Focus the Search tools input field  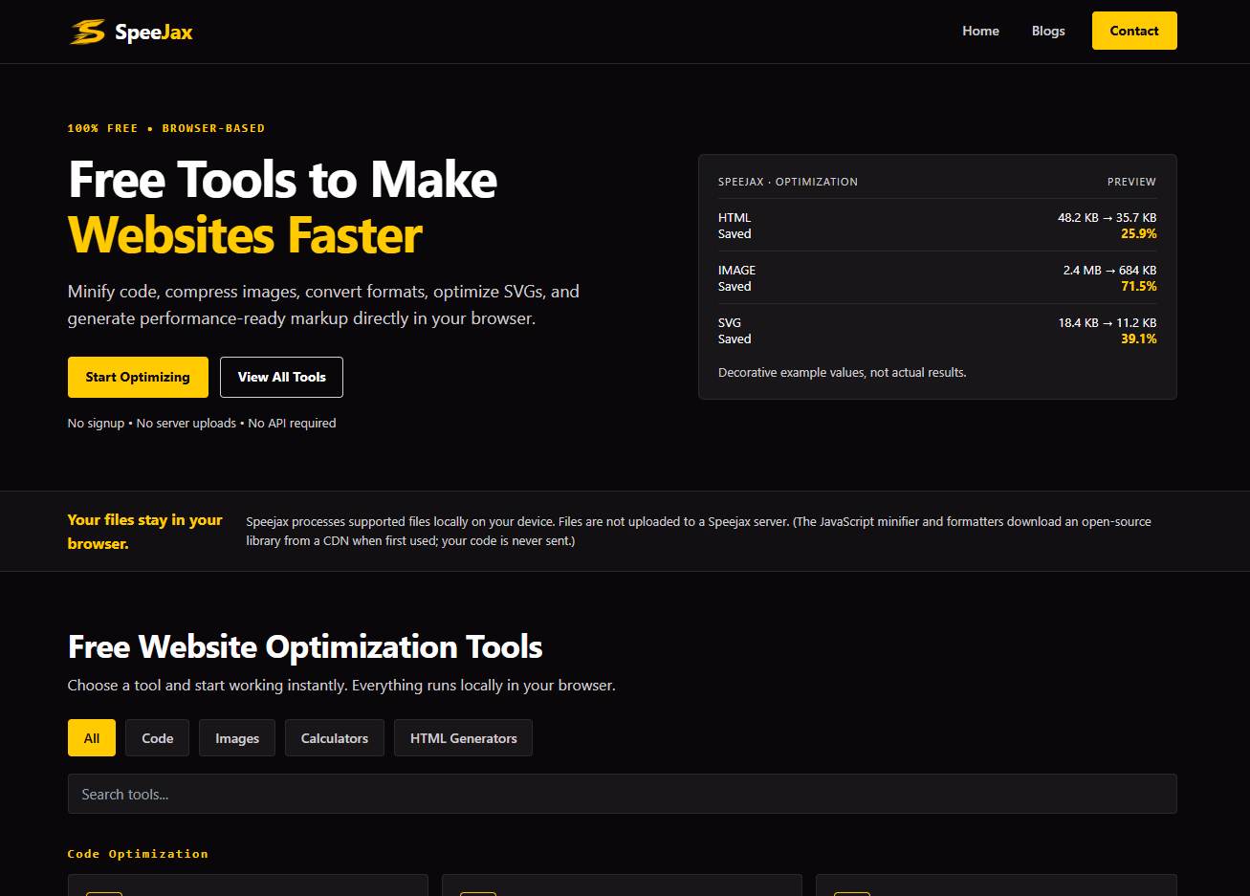coord(622,794)
